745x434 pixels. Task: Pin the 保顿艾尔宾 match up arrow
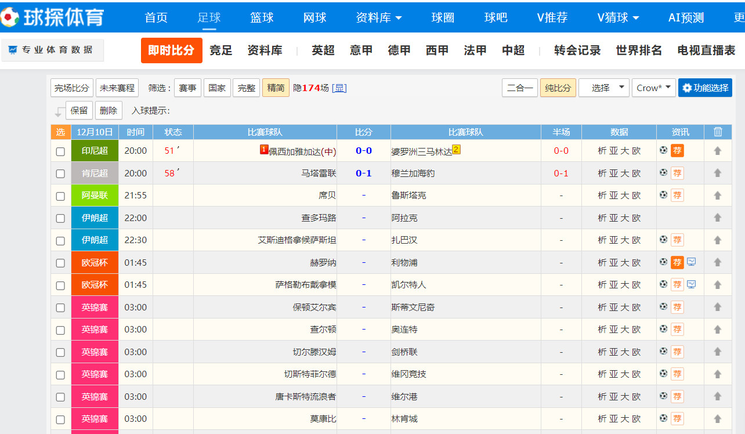point(718,307)
